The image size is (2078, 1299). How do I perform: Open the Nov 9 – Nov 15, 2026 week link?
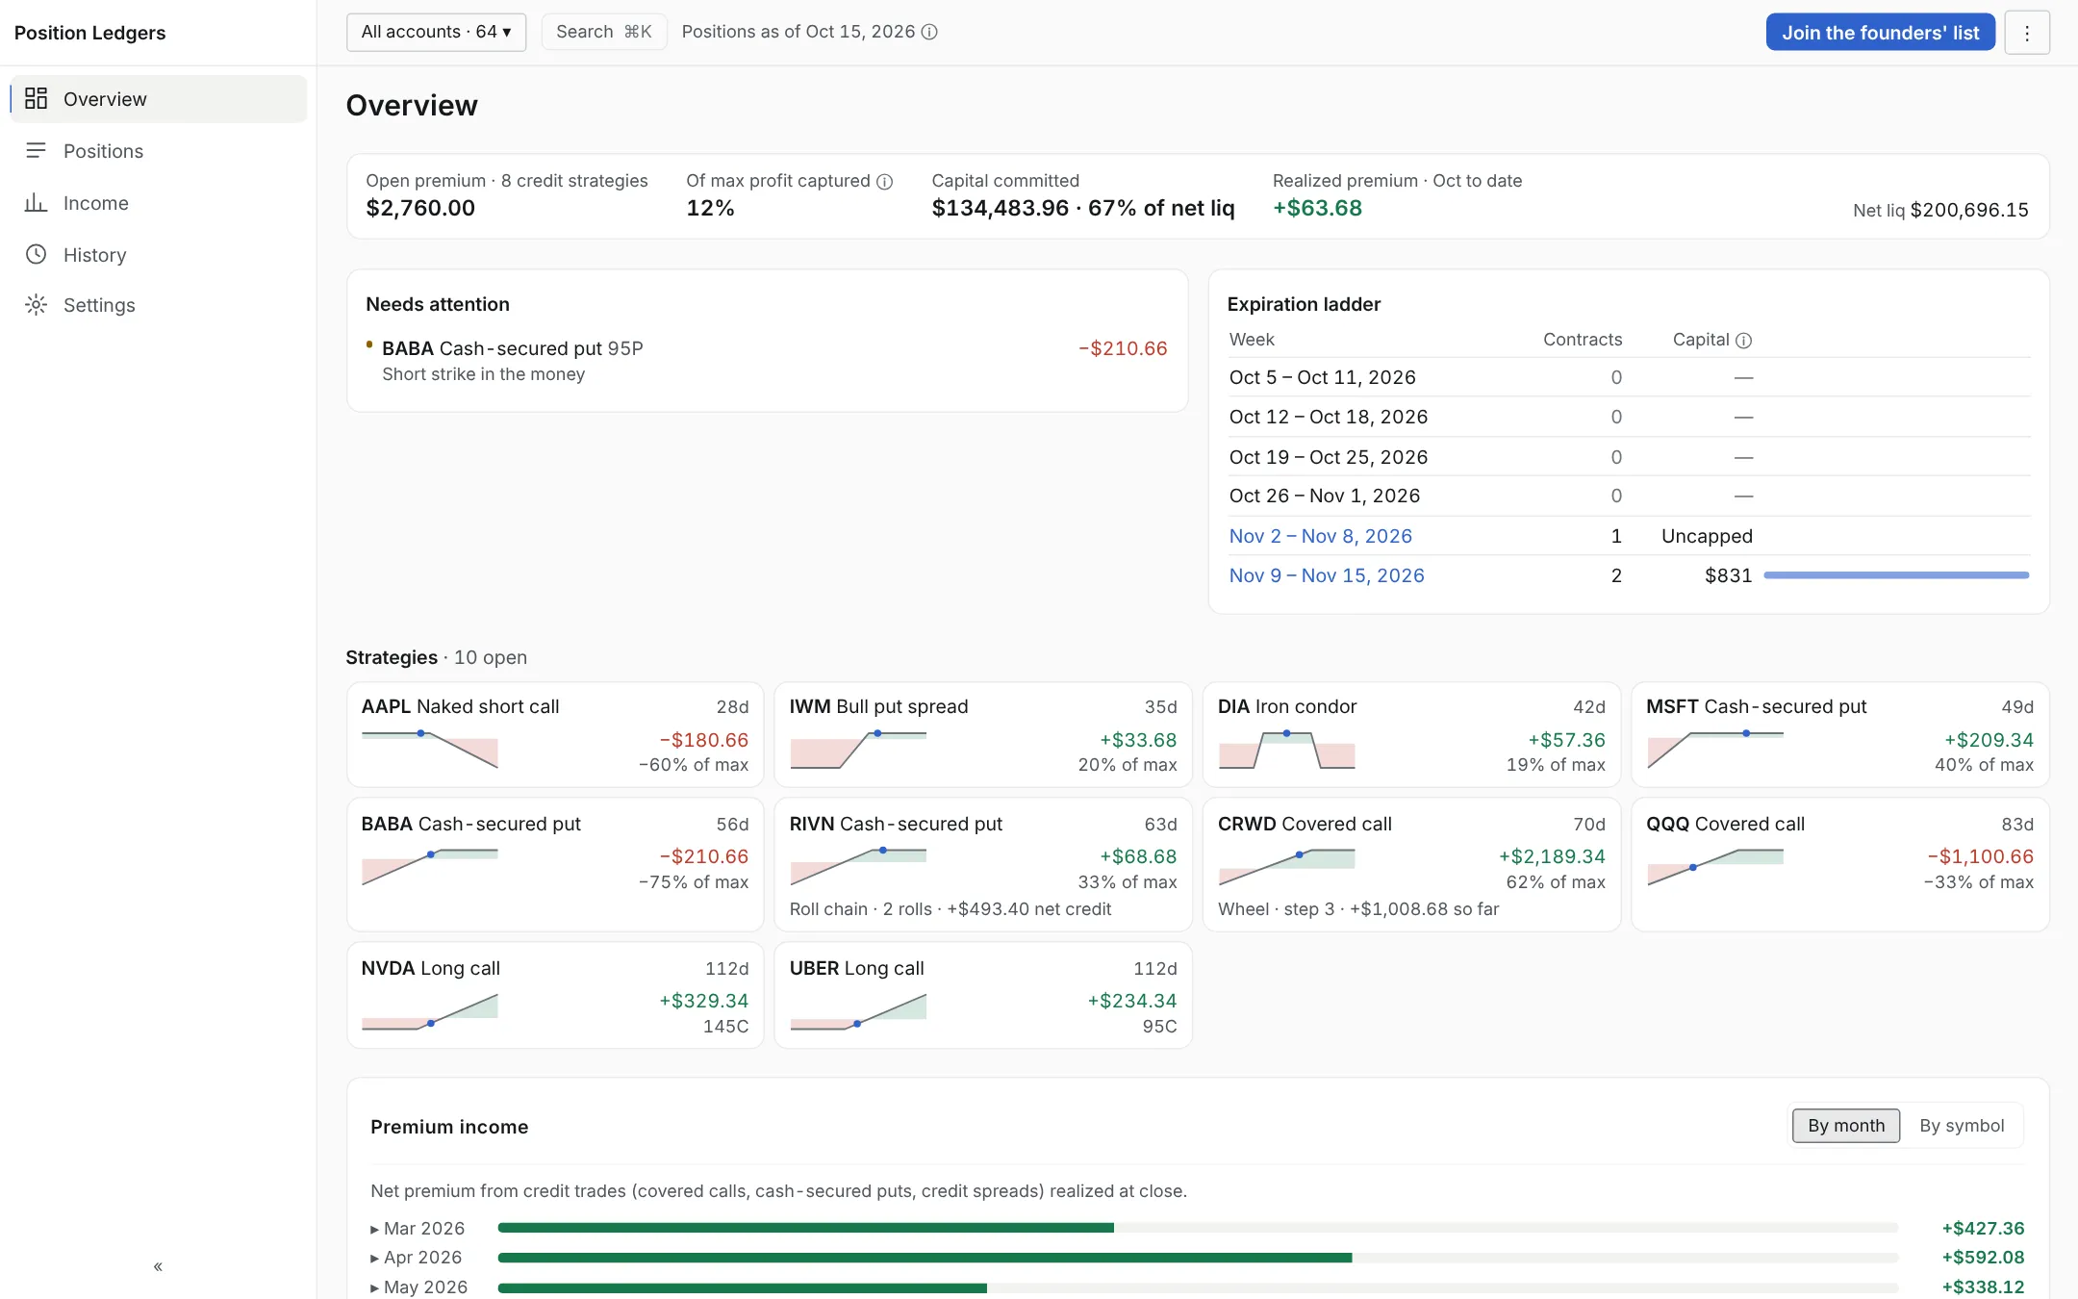coord(1327,575)
